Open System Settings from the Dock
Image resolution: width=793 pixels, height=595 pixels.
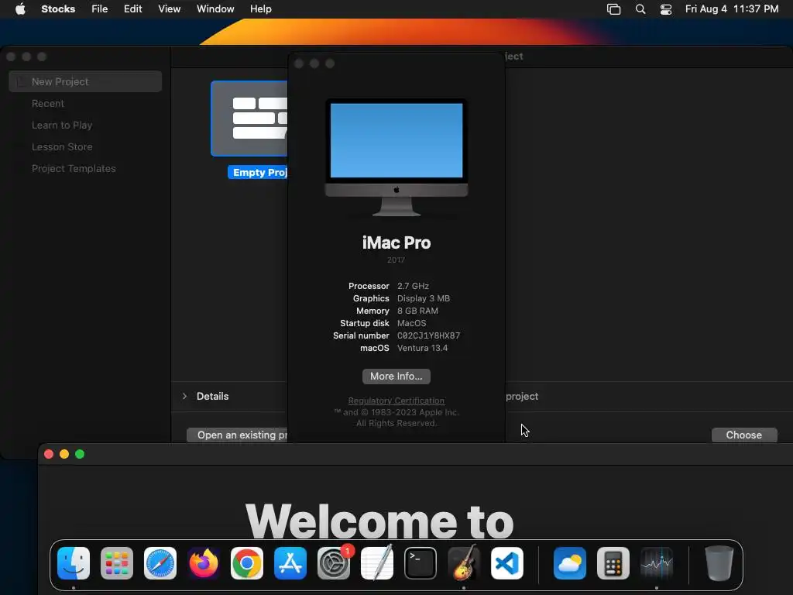334,563
